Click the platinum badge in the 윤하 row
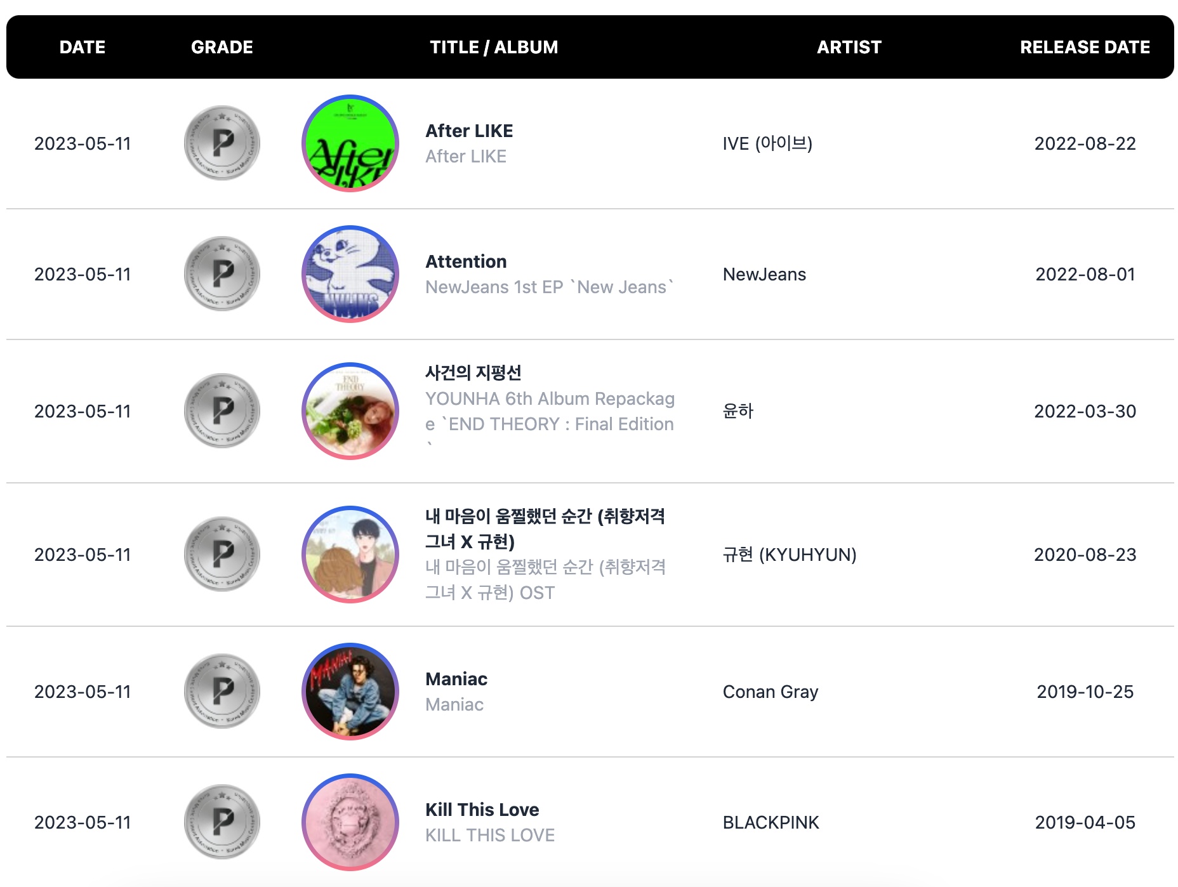Screen dimensions: 1178x887 222,411
